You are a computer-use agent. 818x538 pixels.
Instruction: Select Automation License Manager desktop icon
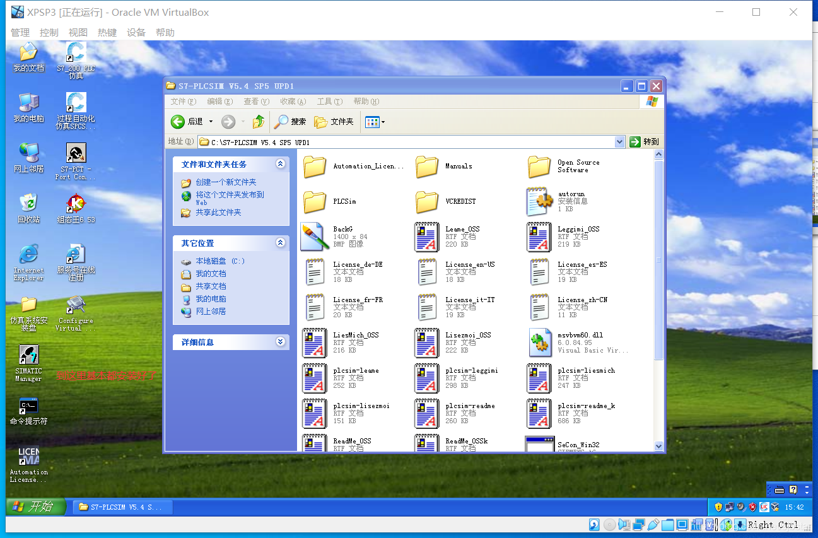tap(28, 464)
